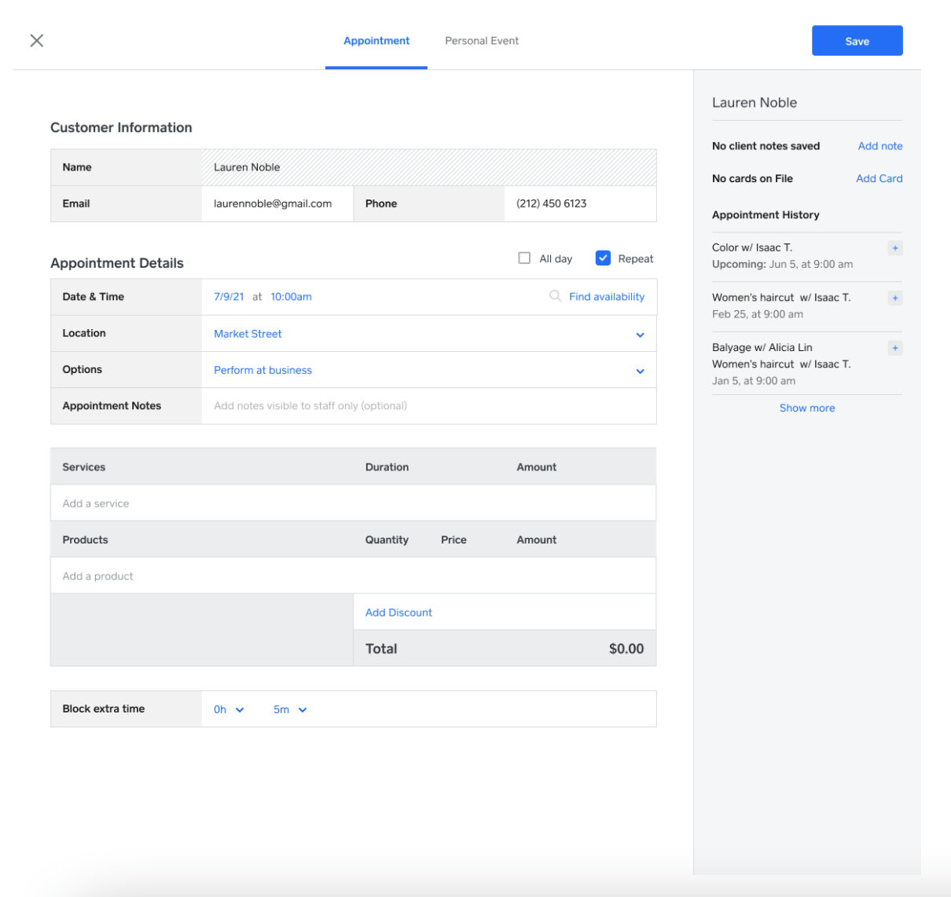Click the search magnifier beside Find availability
Image resolution: width=951 pixels, height=897 pixels.
(556, 296)
